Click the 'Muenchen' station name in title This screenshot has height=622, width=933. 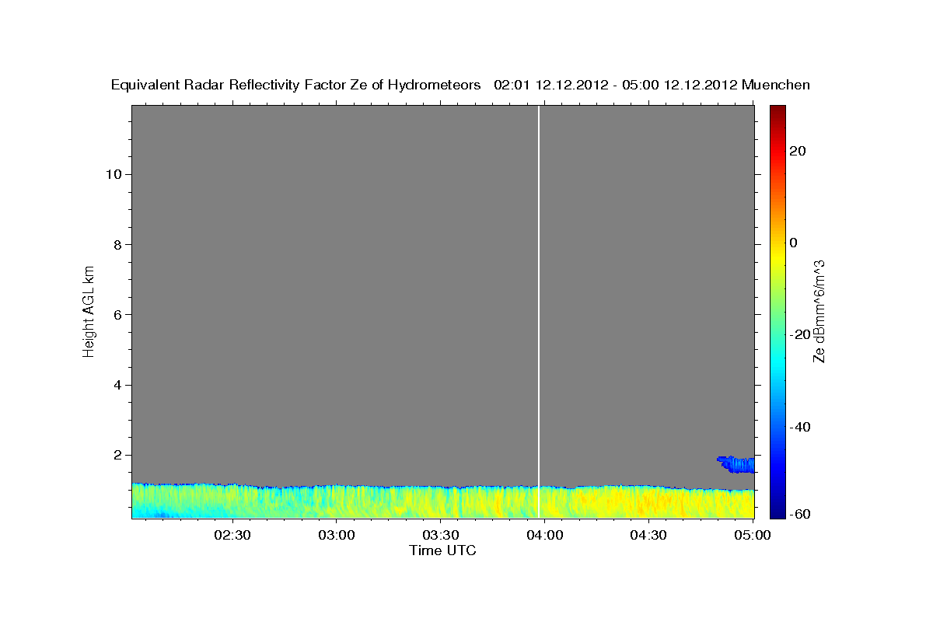point(775,85)
